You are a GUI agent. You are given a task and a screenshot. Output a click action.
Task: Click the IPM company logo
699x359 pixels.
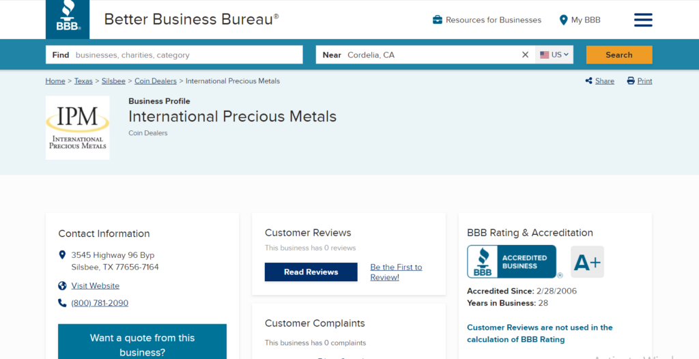(78, 128)
